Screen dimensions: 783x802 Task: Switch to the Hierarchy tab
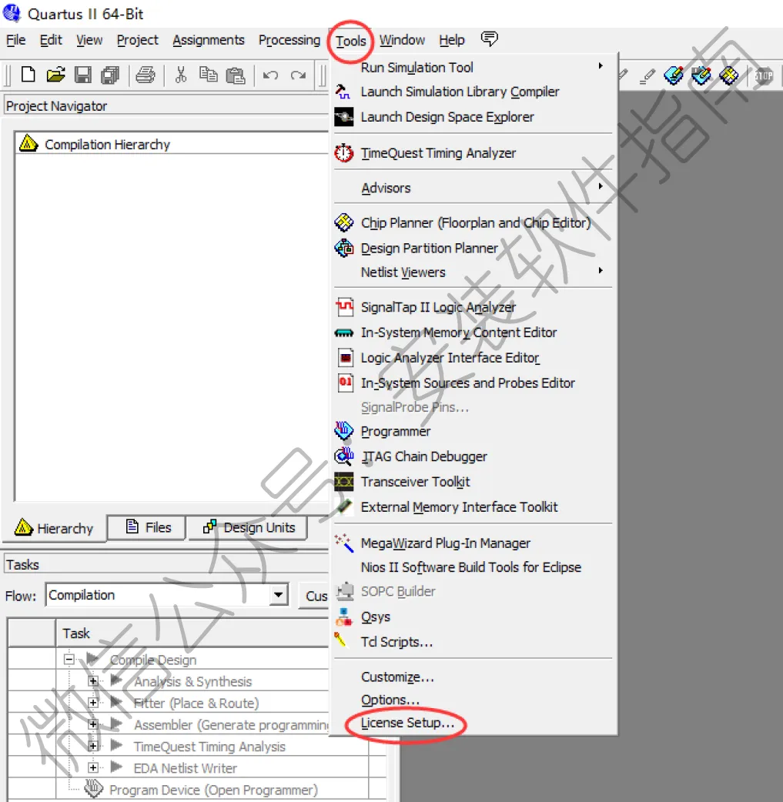tap(54, 528)
